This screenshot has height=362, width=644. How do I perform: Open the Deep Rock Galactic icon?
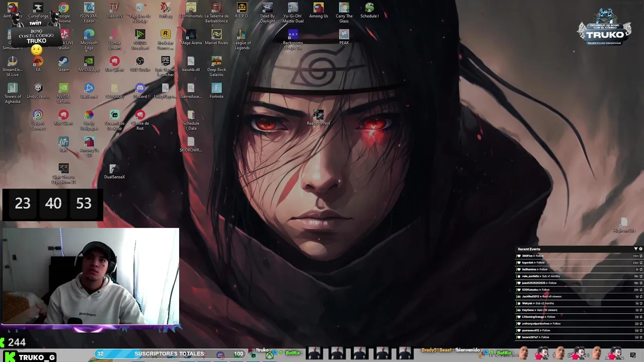click(217, 66)
